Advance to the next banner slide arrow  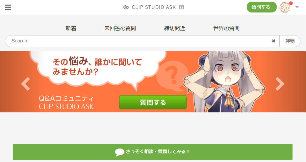click(x=280, y=84)
